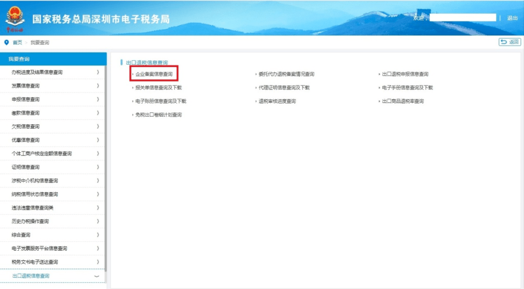Expand 申报信息查询 sidebar arrow

98,100
